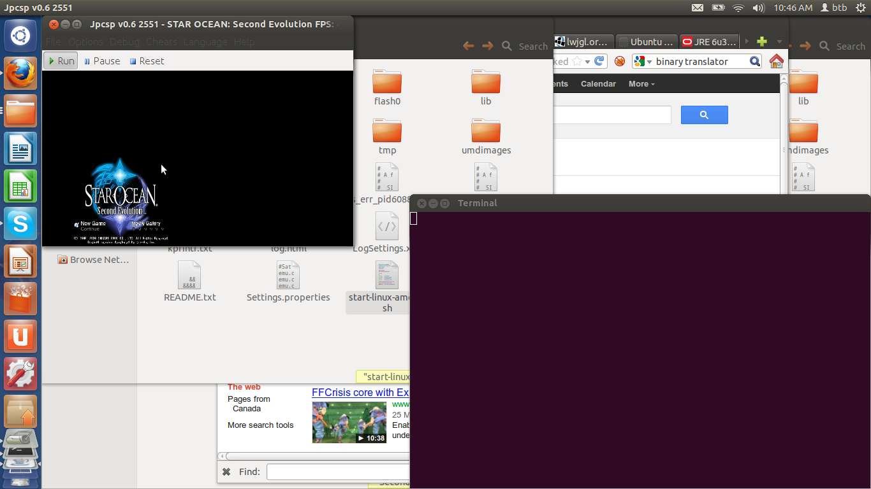Select the README.txt file
The image size is (871, 489).
(x=190, y=281)
